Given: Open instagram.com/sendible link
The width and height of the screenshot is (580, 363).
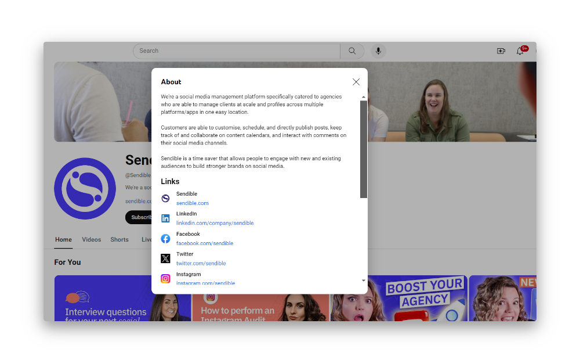Looking at the screenshot, I should pos(206,283).
